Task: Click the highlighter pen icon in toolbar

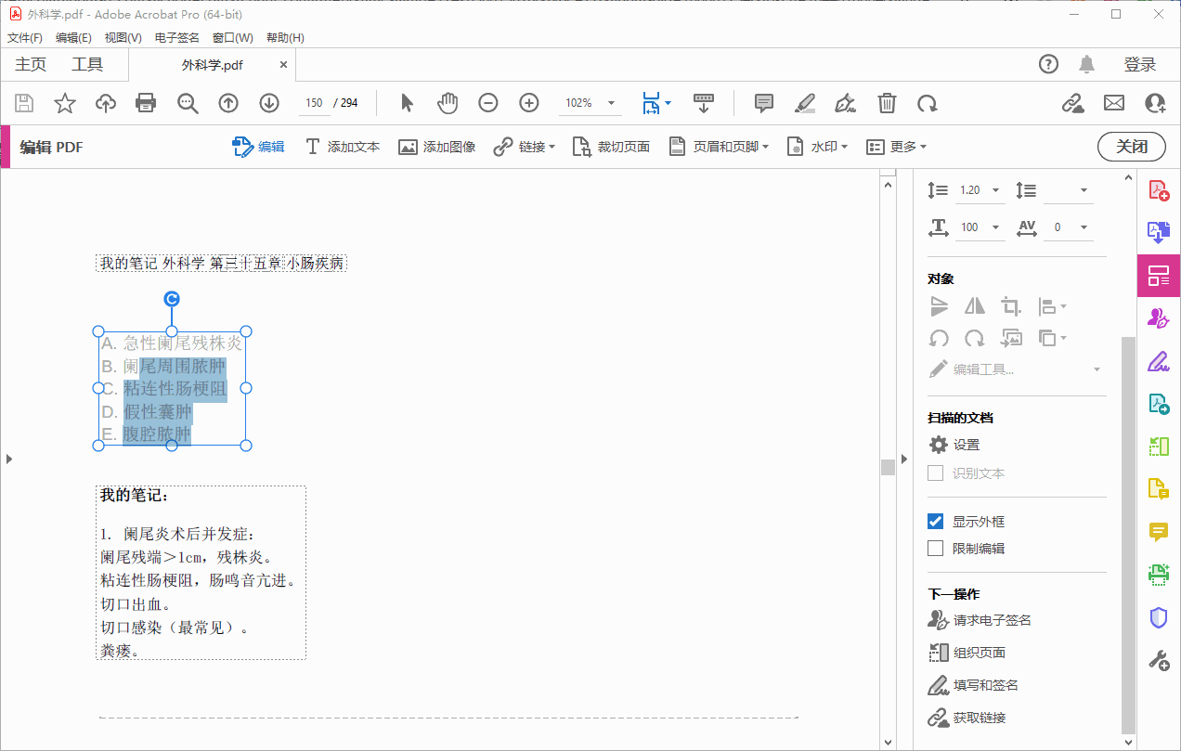Action: 804,103
